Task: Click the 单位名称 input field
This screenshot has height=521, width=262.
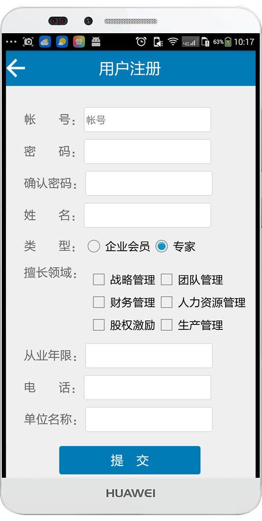Action: click(x=149, y=420)
